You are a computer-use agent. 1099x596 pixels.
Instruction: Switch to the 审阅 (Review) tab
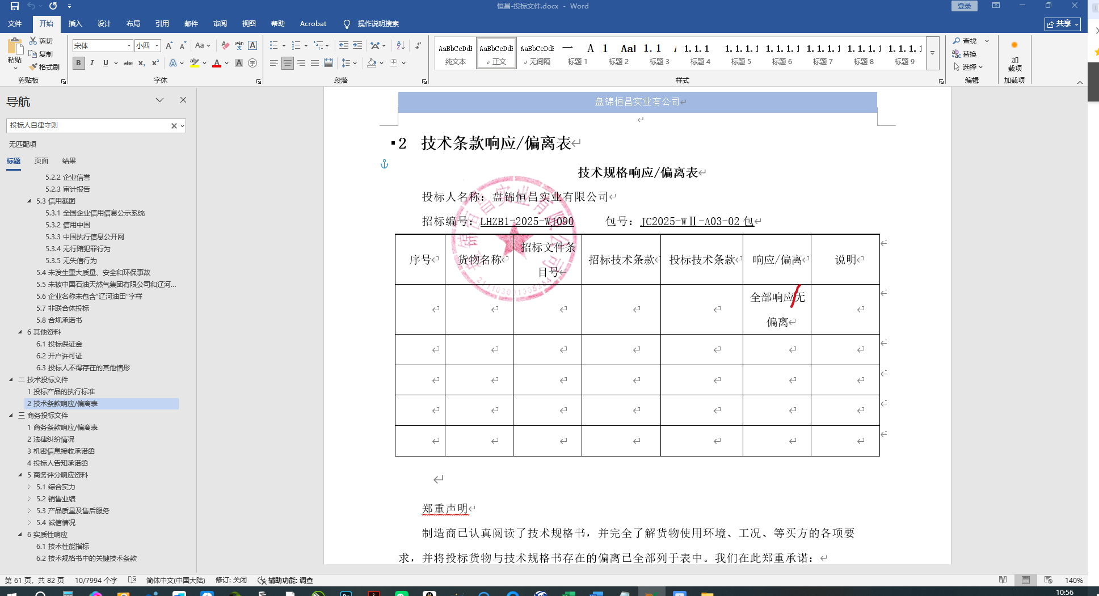coord(220,24)
